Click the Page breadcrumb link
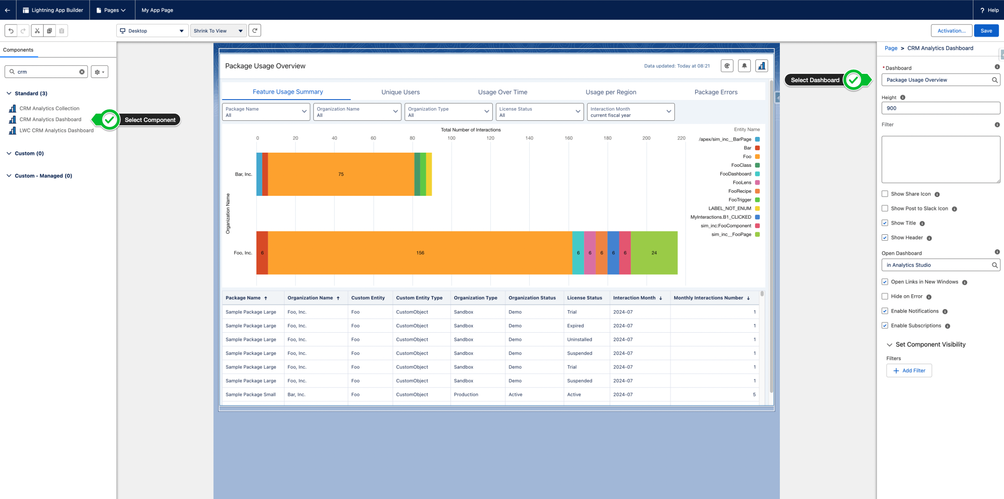The width and height of the screenshot is (1004, 499). tap(891, 48)
